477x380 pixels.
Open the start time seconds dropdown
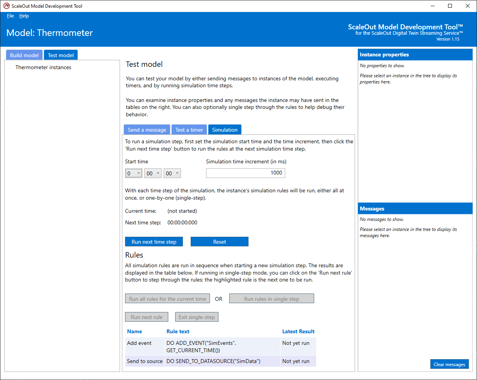[x=173, y=173]
